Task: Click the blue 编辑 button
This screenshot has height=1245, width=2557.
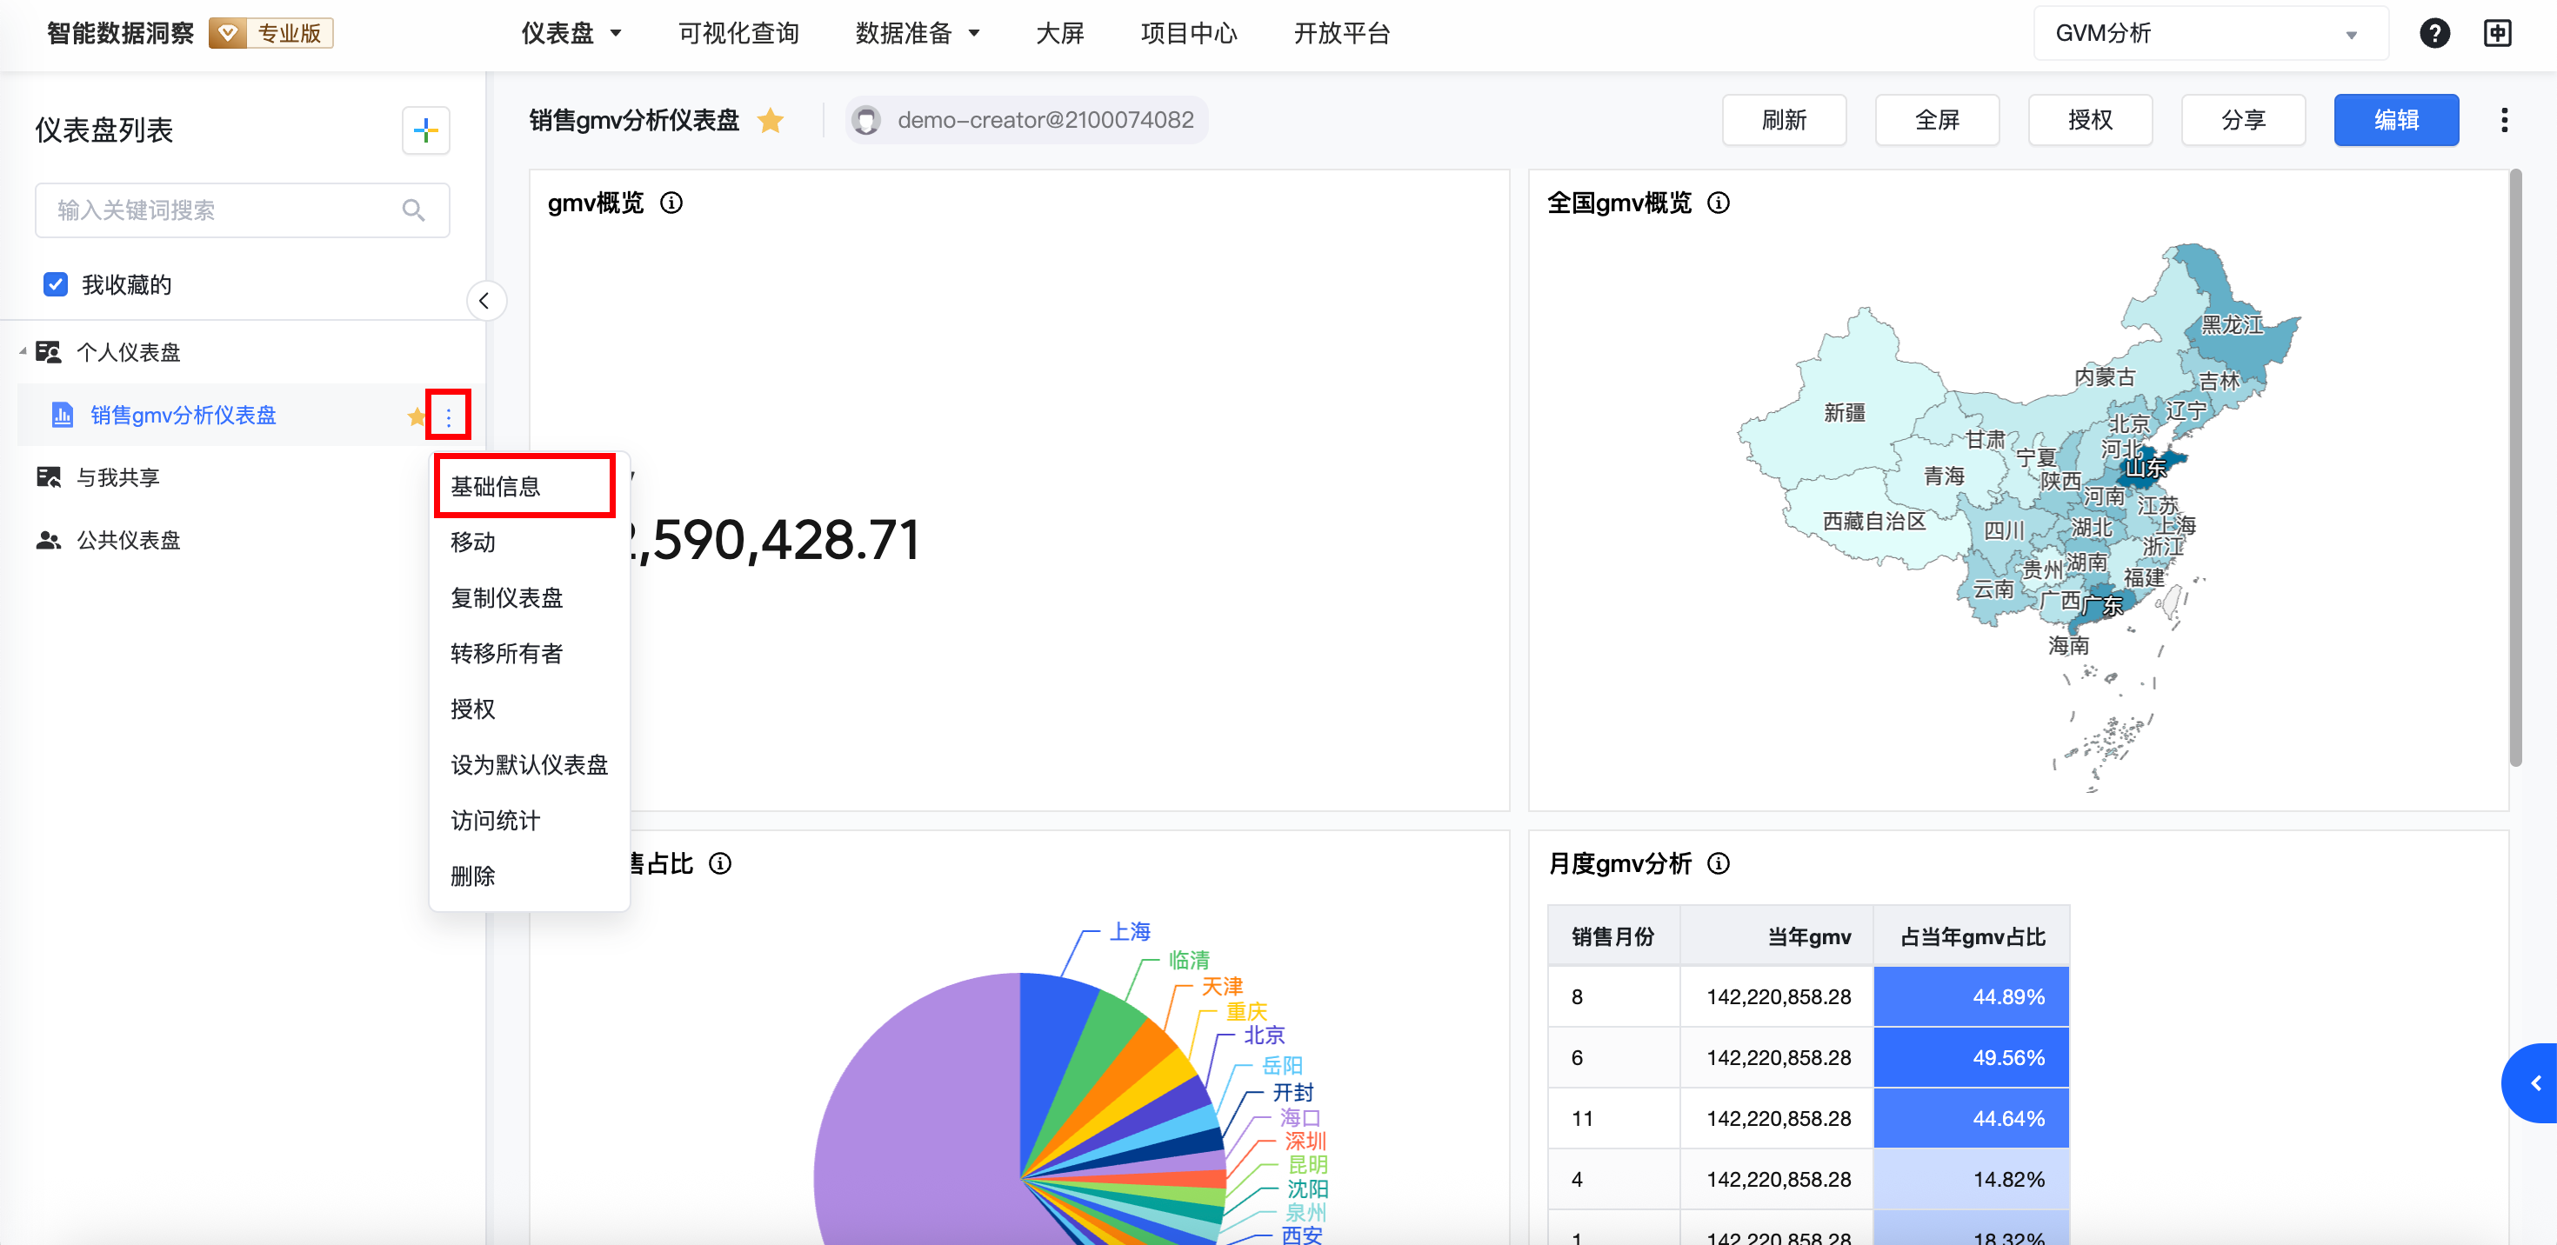Action: coord(2395,121)
